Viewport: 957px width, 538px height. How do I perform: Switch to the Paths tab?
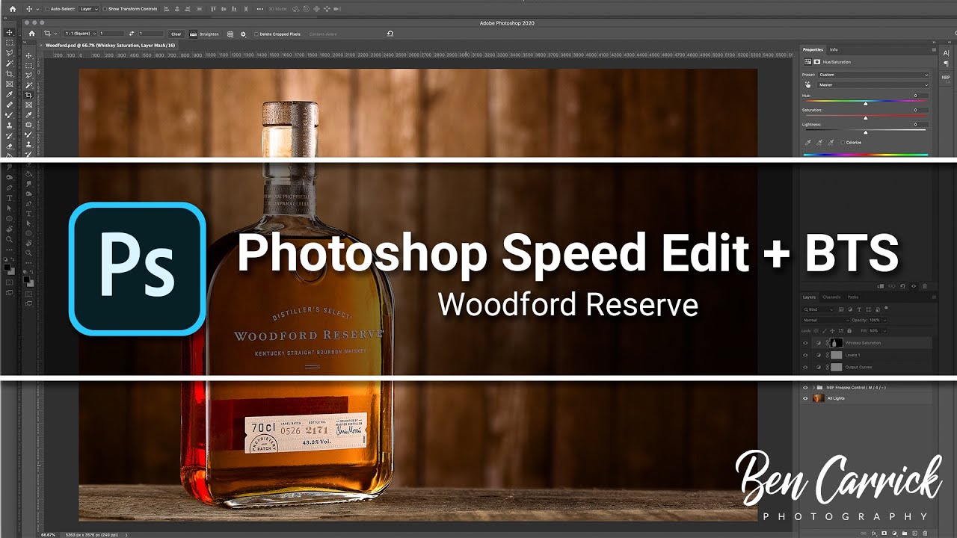click(x=852, y=297)
